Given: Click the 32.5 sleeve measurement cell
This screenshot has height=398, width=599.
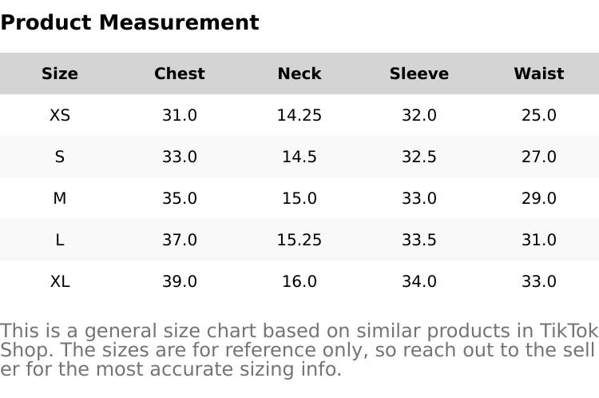Looking at the screenshot, I should pyautogui.click(x=419, y=157).
